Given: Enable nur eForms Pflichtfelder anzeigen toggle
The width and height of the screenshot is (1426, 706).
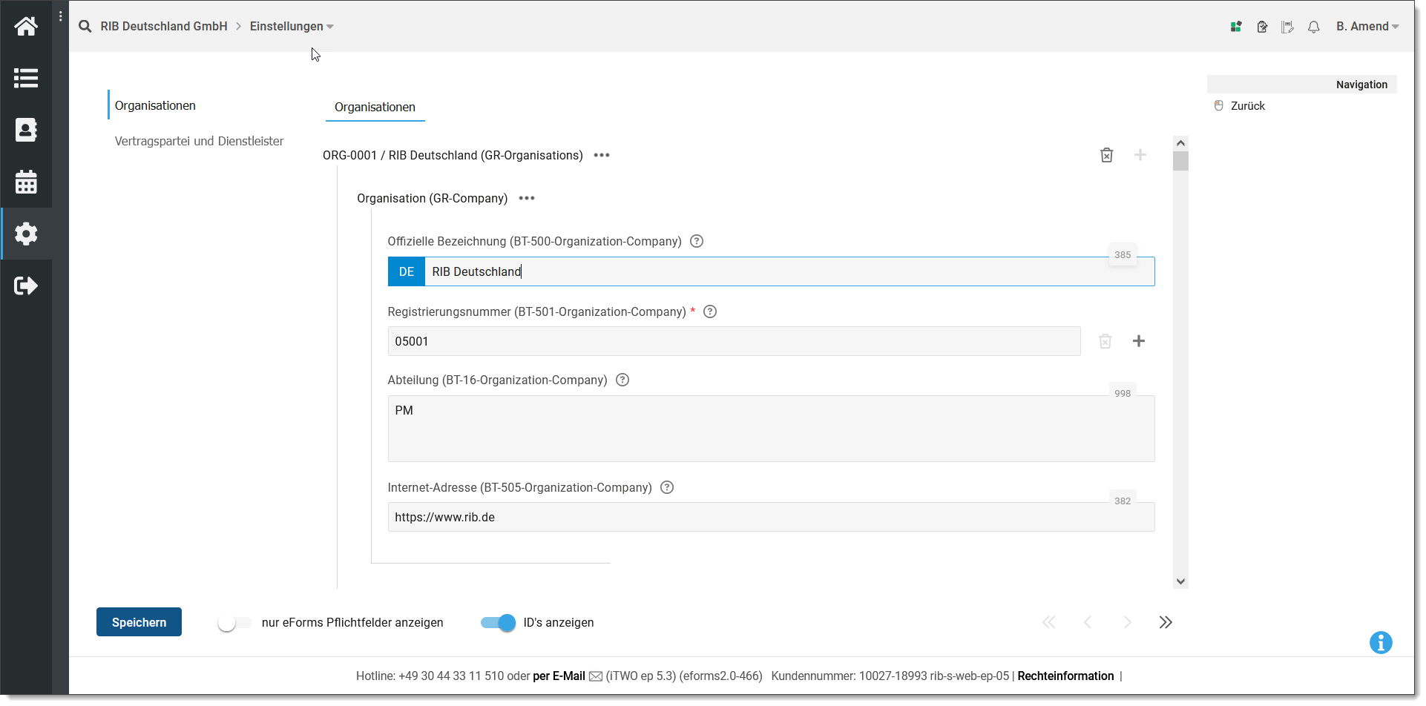Looking at the screenshot, I should tap(234, 623).
